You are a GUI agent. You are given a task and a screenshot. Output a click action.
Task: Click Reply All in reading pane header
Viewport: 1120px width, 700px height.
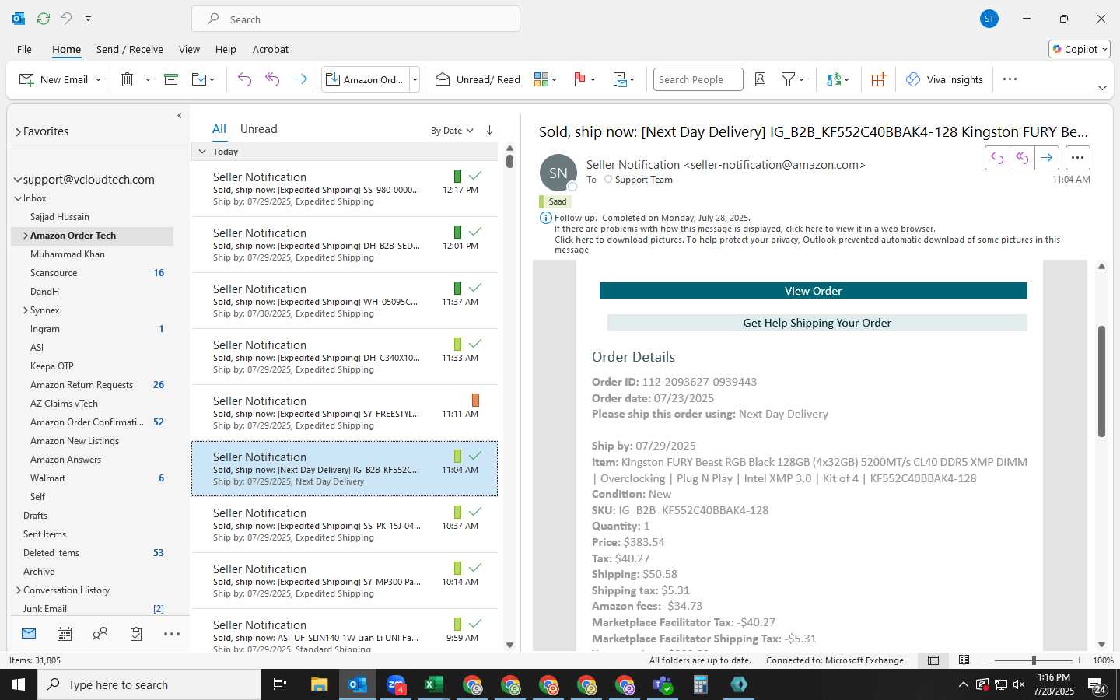[x=1022, y=158]
